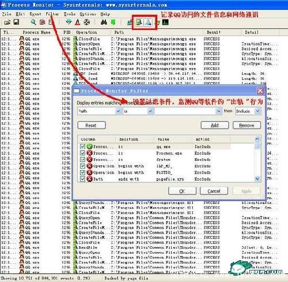This screenshot has width=288, height=282.
Task: Select the Find binoculars icon
Action: 104,22
